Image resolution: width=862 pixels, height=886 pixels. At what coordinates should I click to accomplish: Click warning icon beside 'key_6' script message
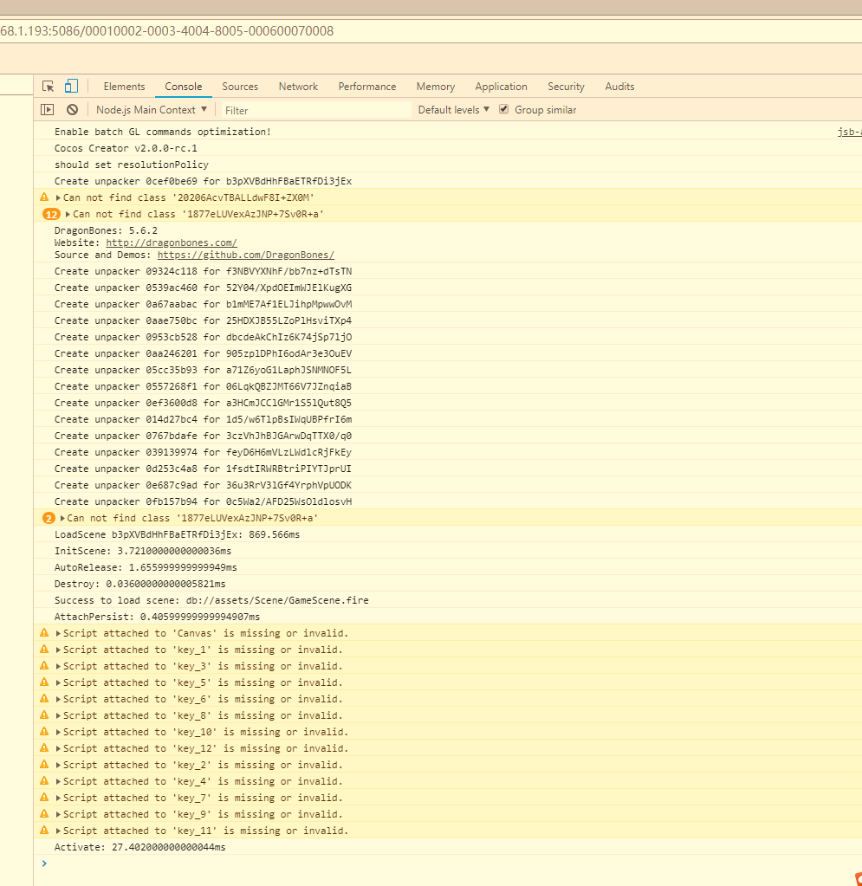[45, 698]
